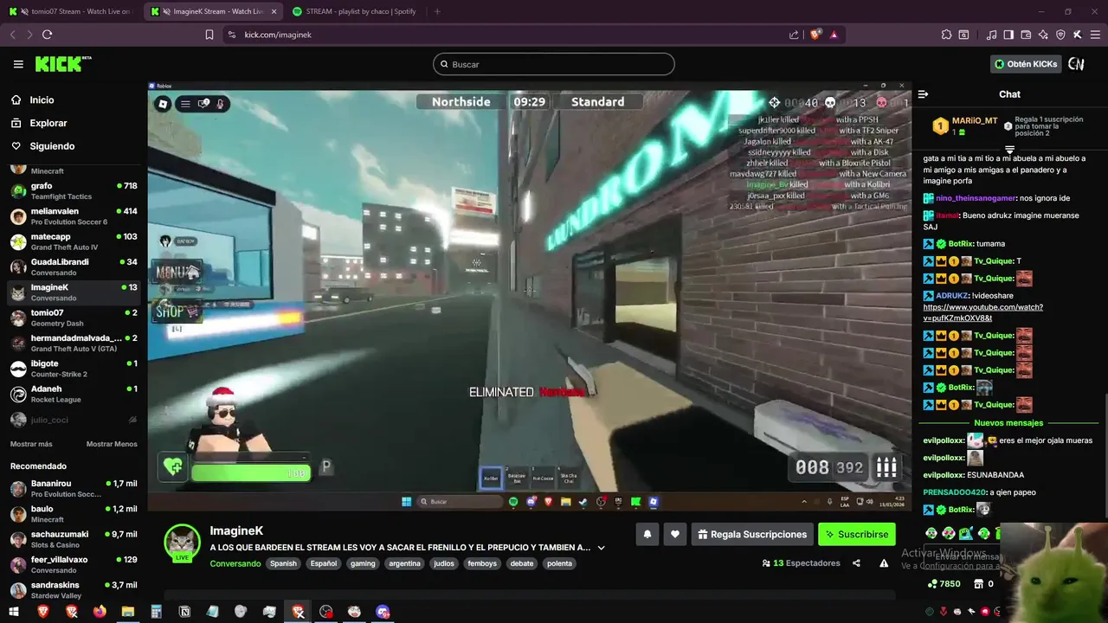The width and height of the screenshot is (1108, 623).
Task: Switch to Spotify STREAM playlist tab
Action: (x=355, y=11)
